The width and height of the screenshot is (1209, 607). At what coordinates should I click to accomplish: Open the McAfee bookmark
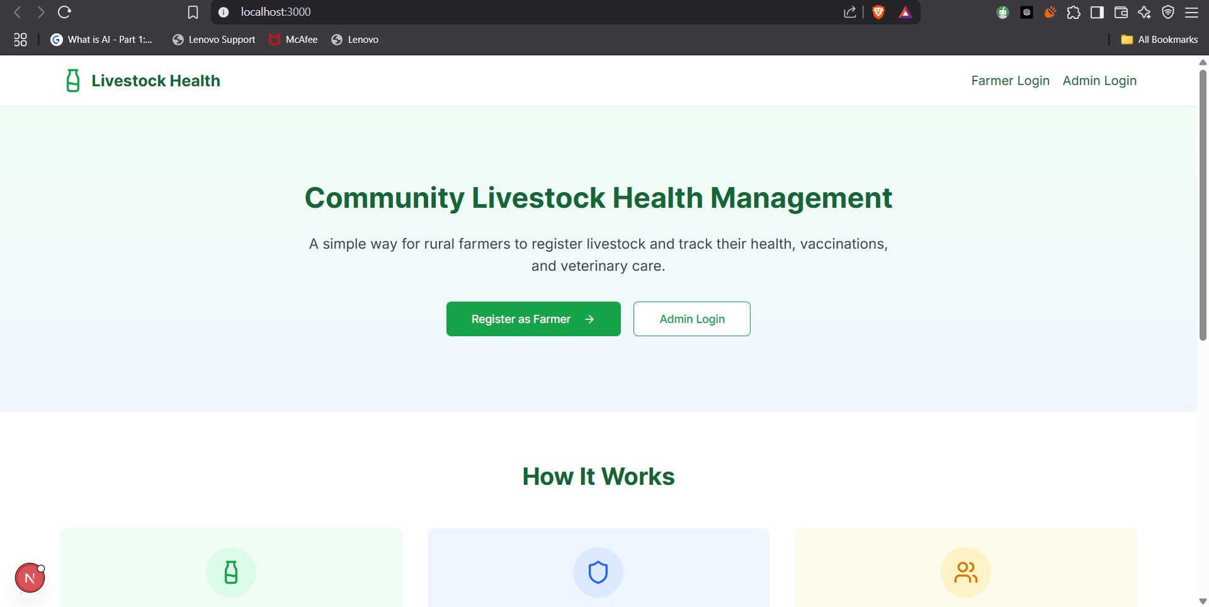tap(293, 39)
